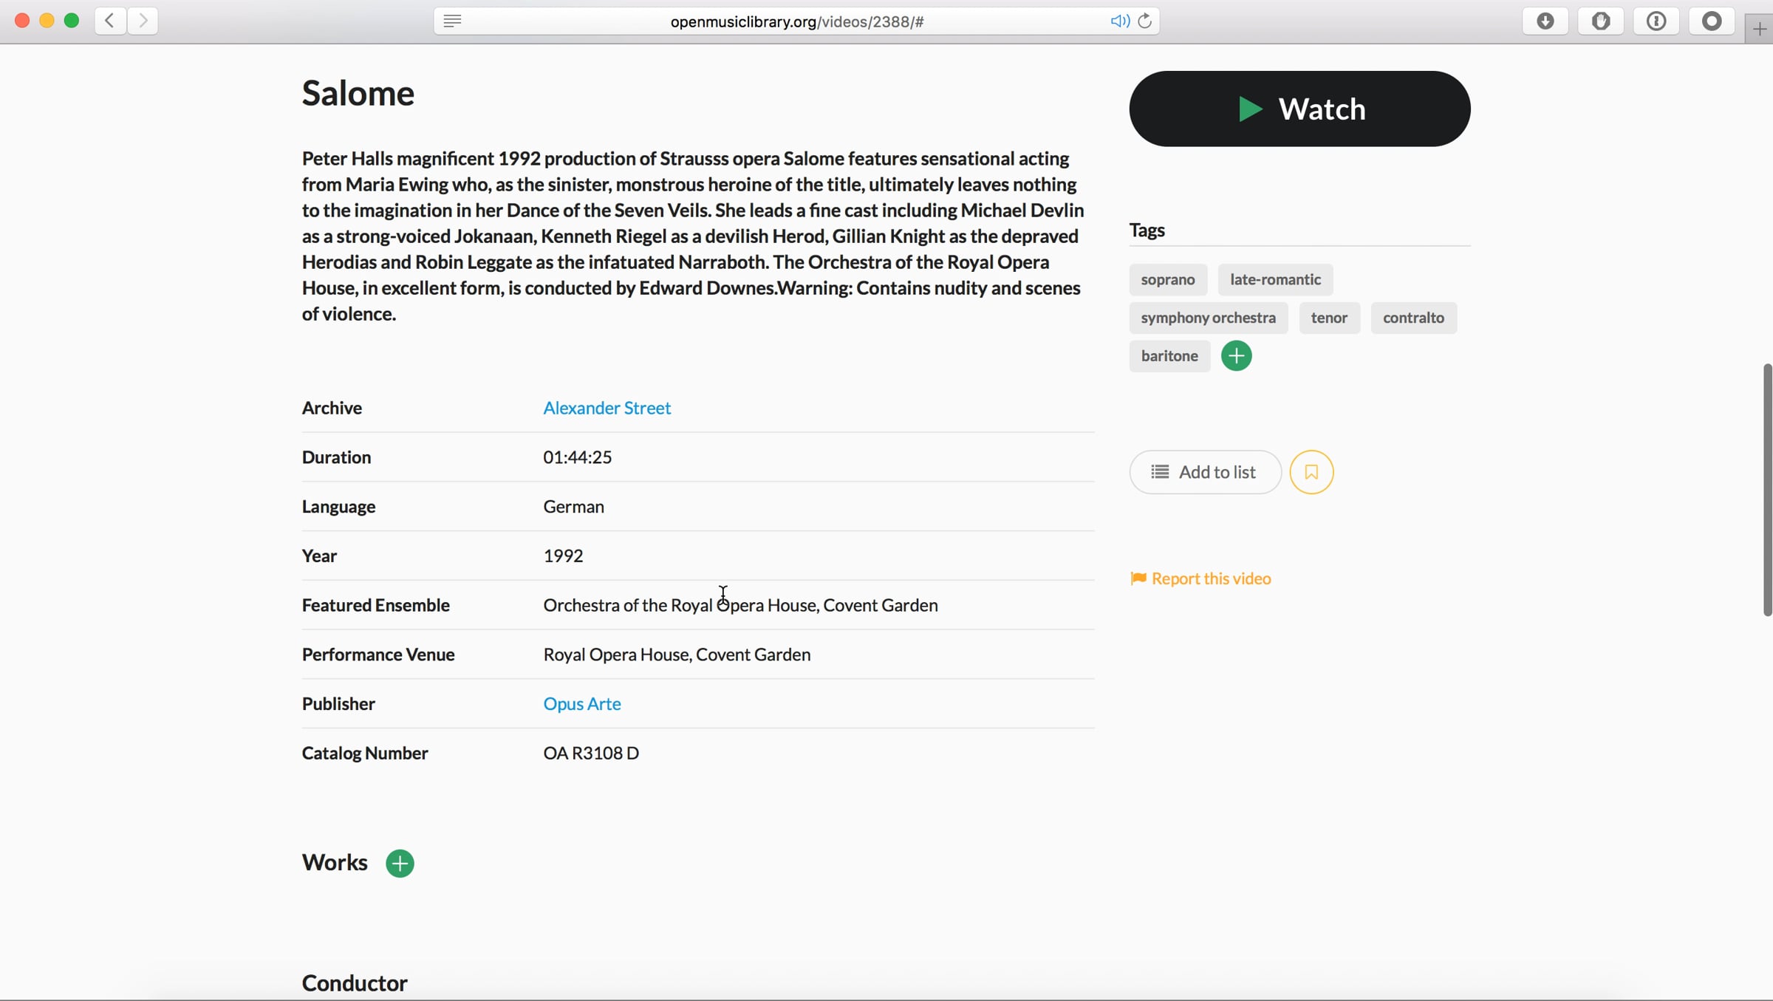Follow the Opus Arte publisher link
The height and width of the screenshot is (1001, 1773).
tap(581, 703)
